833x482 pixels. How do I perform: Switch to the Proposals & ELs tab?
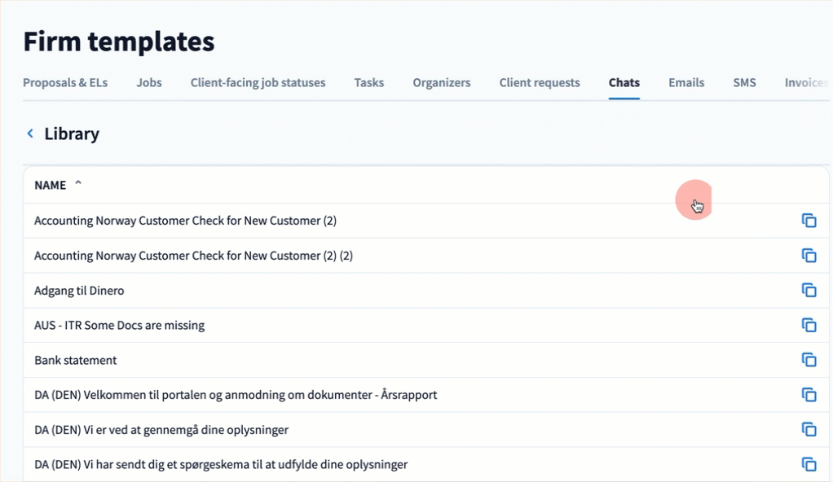pyautogui.click(x=65, y=82)
